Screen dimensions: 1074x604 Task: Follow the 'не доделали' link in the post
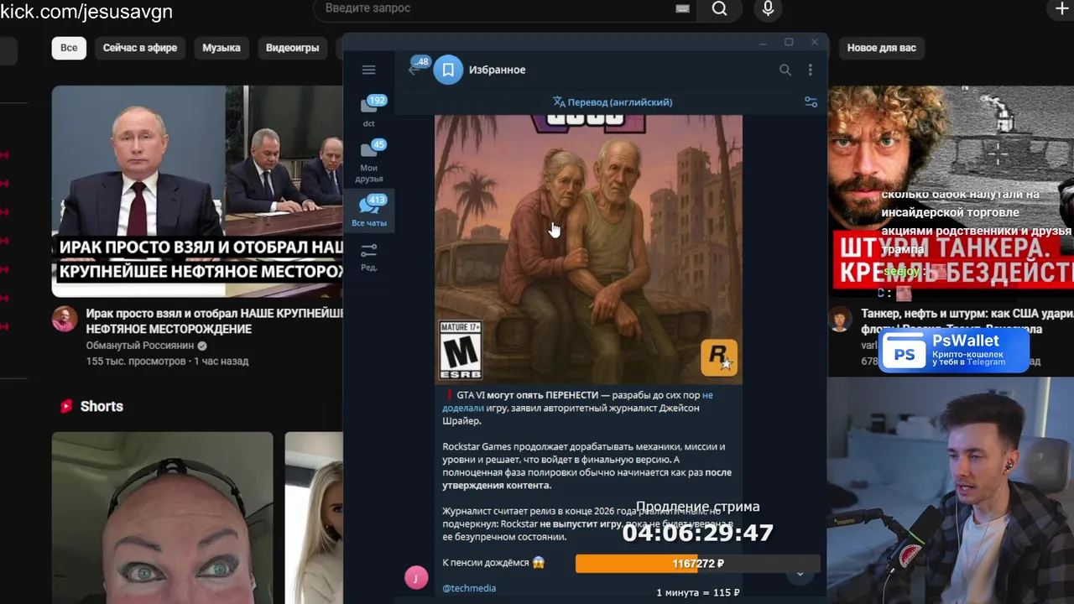[x=577, y=401]
